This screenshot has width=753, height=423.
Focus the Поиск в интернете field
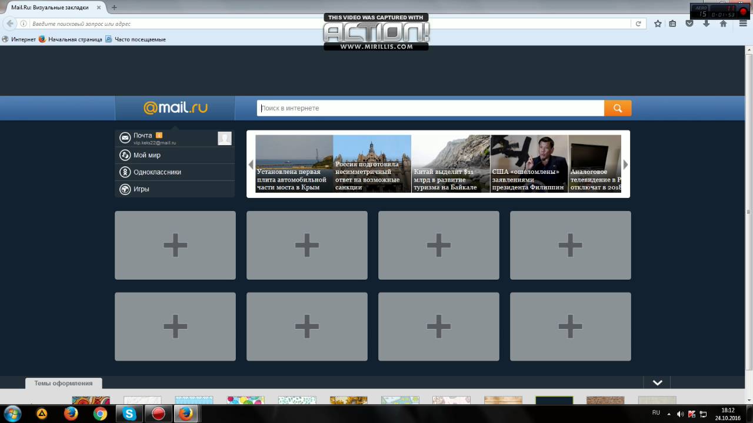click(x=431, y=108)
